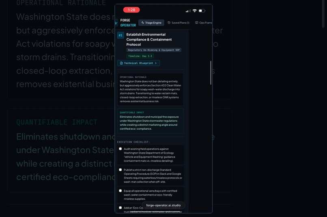Check the 'Add an Eco-Co...' badge item

tap(120, 208)
